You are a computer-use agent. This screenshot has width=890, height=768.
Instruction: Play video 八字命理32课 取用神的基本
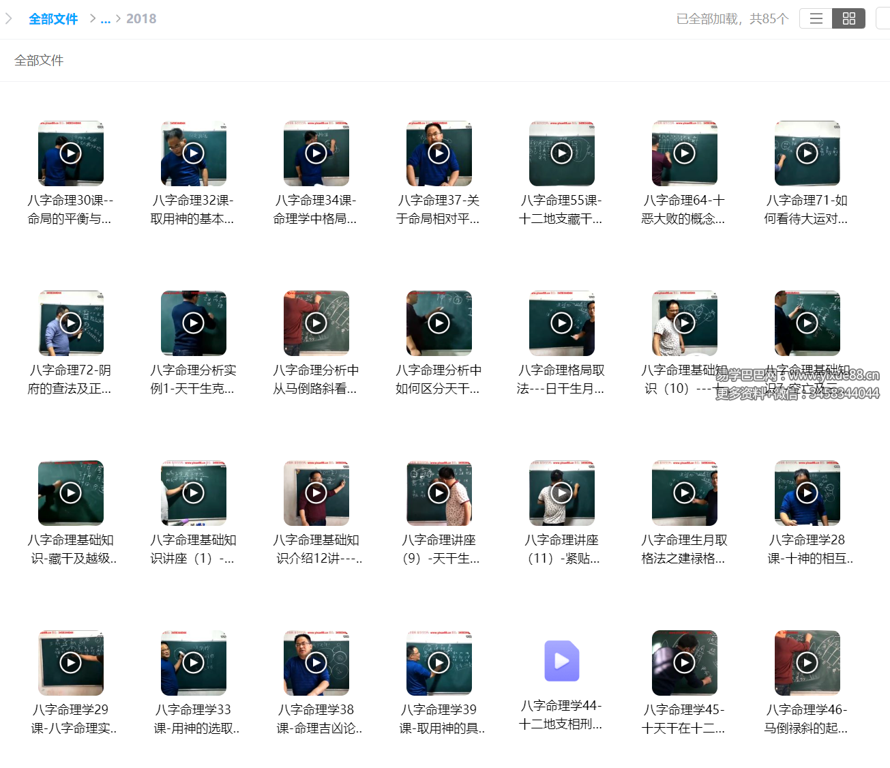coord(194,153)
